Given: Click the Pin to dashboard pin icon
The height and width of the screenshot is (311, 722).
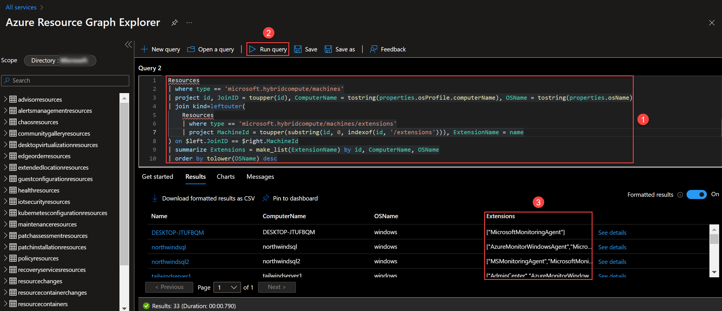Looking at the screenshot, I should tap(266, 198).
